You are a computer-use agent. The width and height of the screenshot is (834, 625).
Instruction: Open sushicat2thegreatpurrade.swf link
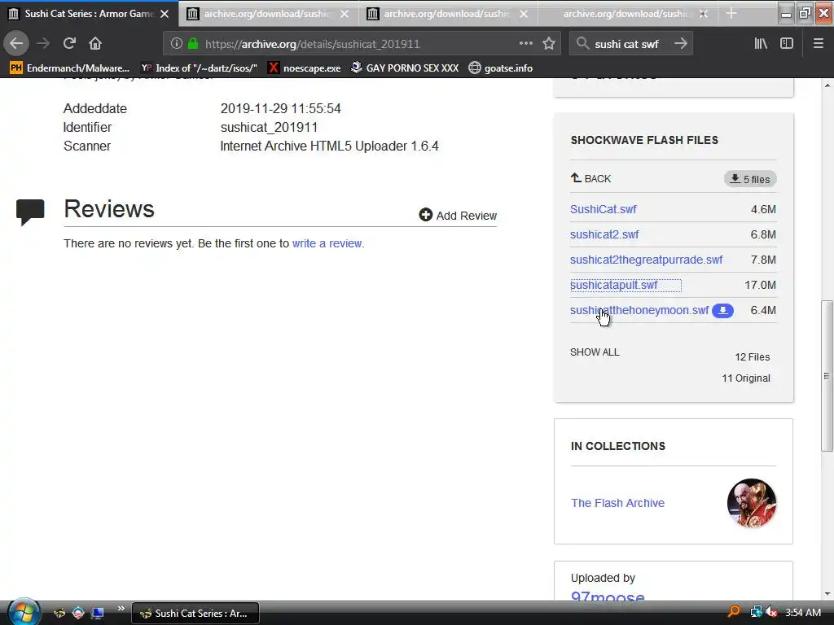646,260
